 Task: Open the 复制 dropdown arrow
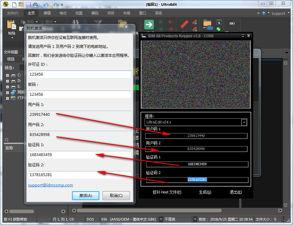[x=37, y=21]
